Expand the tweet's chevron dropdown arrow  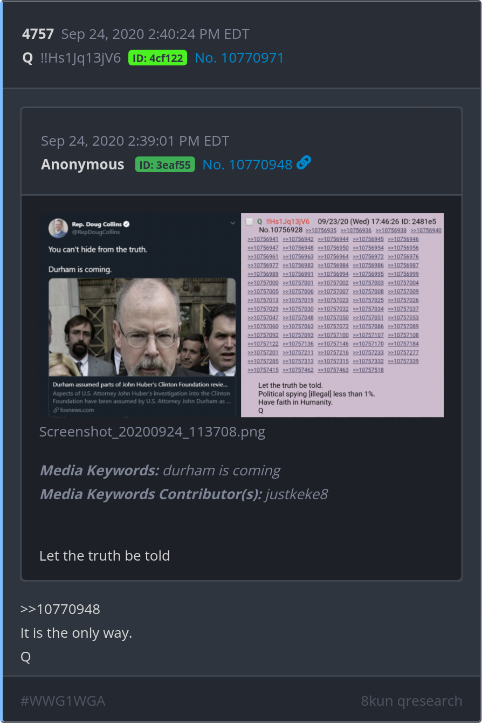[232, 223]
